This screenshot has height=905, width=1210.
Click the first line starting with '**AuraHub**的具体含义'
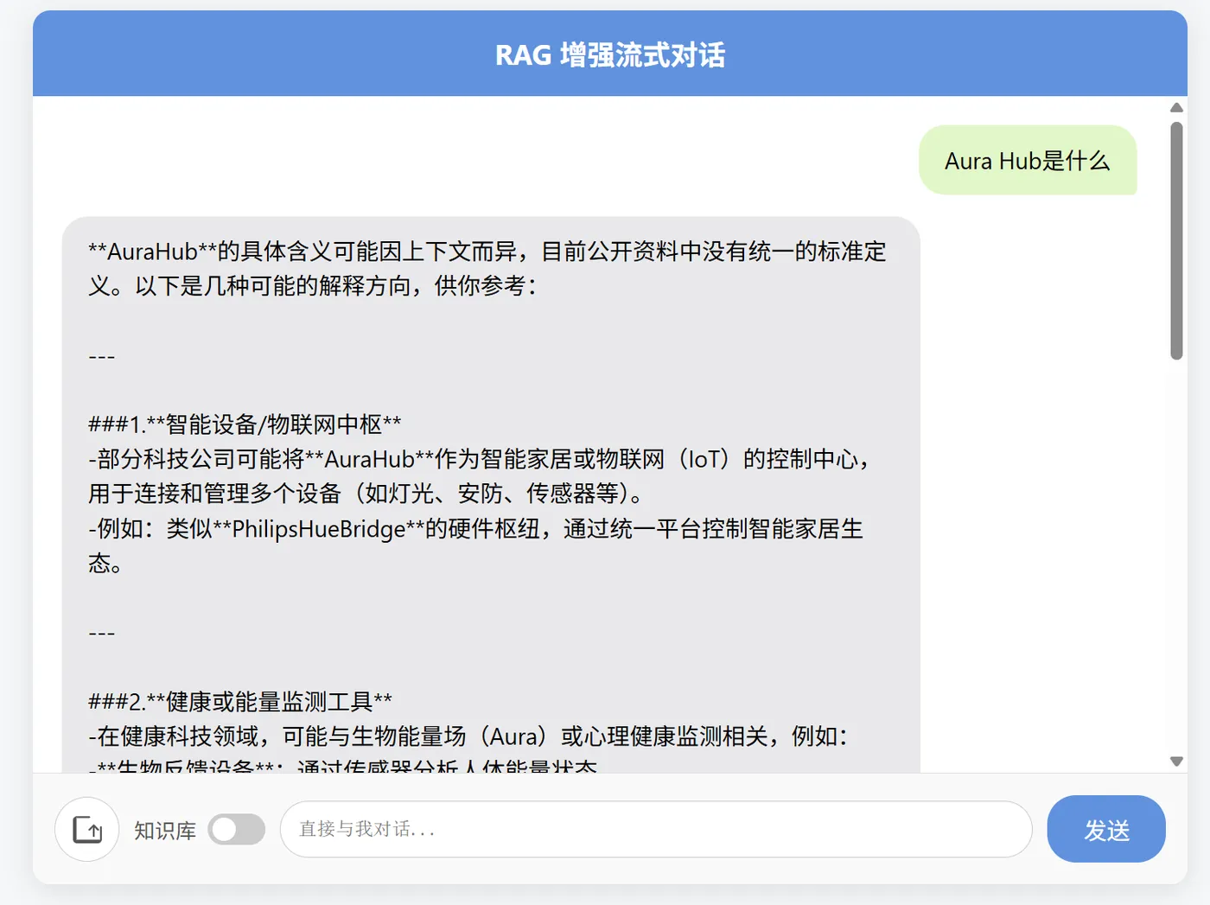point(487,252)
